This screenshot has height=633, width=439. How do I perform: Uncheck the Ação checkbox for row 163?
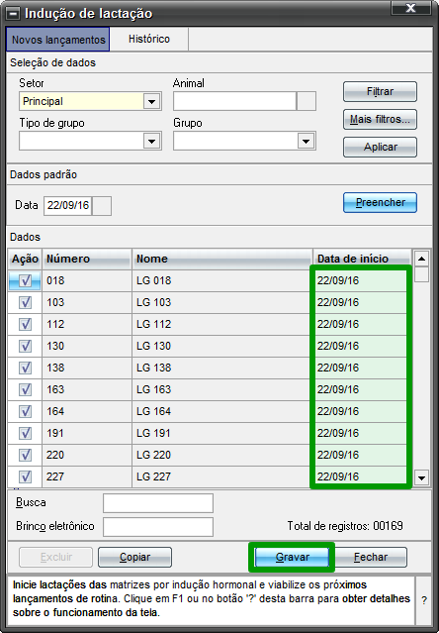25,389
